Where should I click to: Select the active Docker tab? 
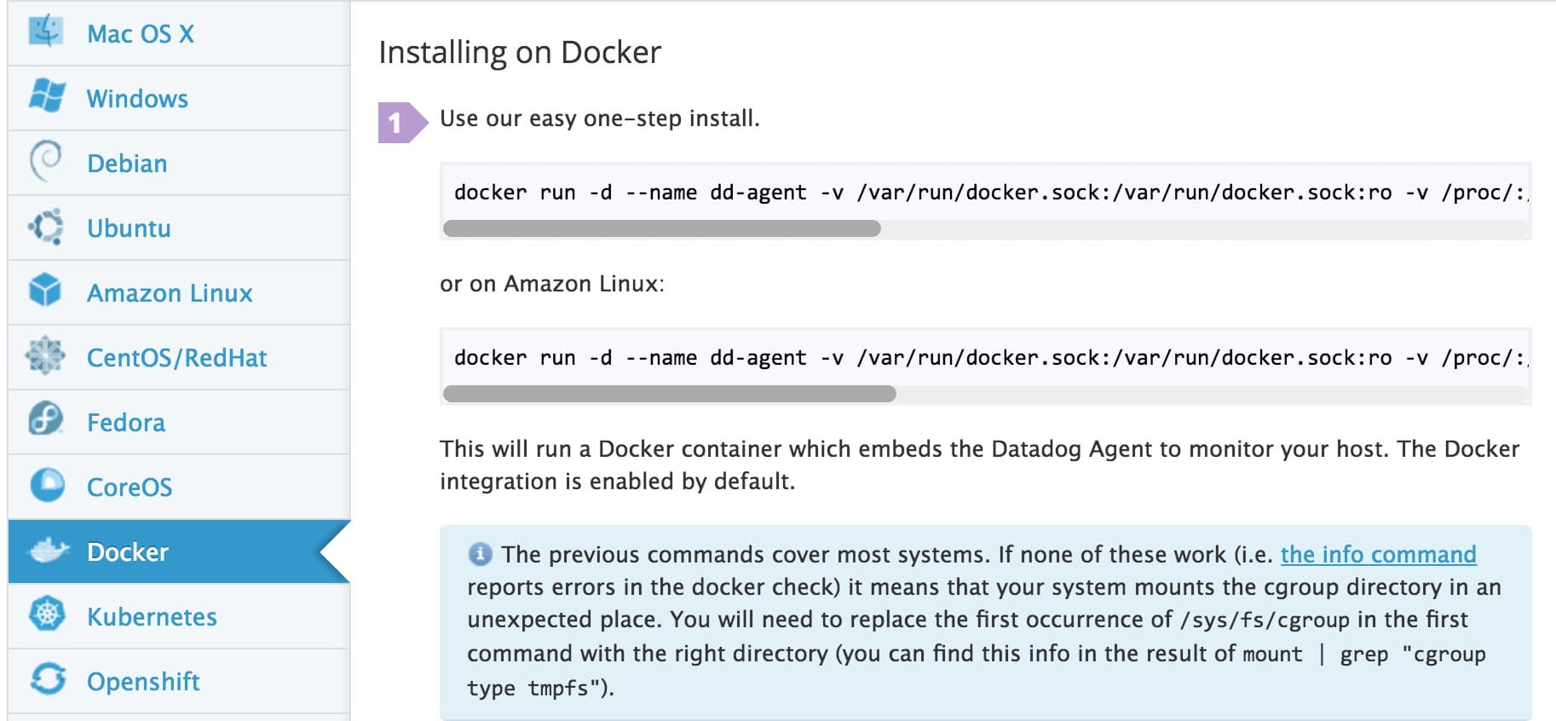[179, 551]
